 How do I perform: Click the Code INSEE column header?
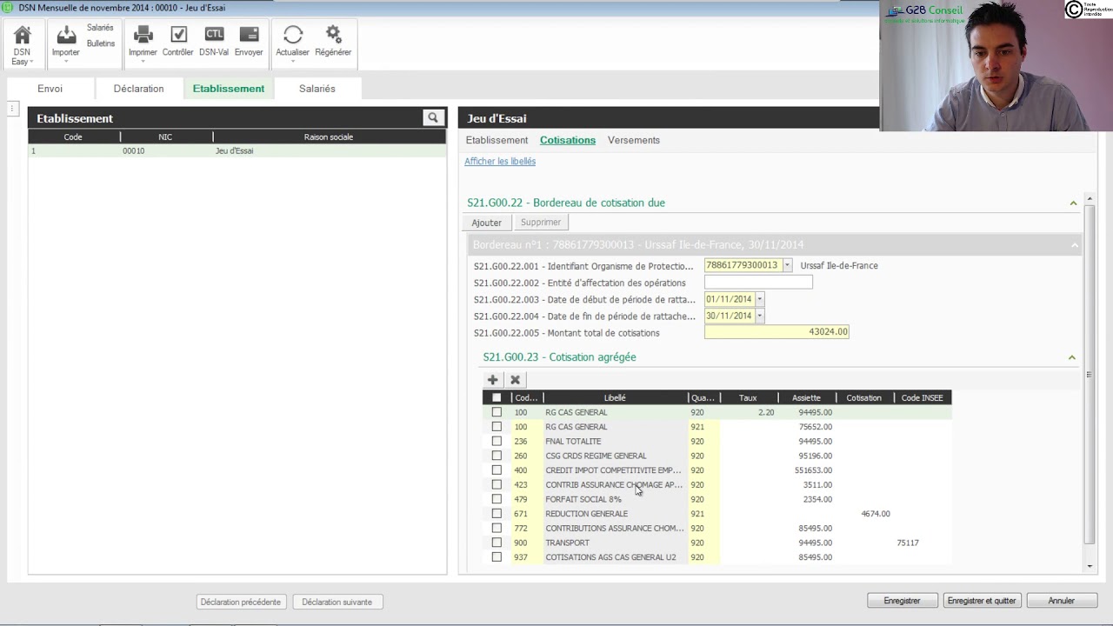pyautogui.click(x=922, y=398)
